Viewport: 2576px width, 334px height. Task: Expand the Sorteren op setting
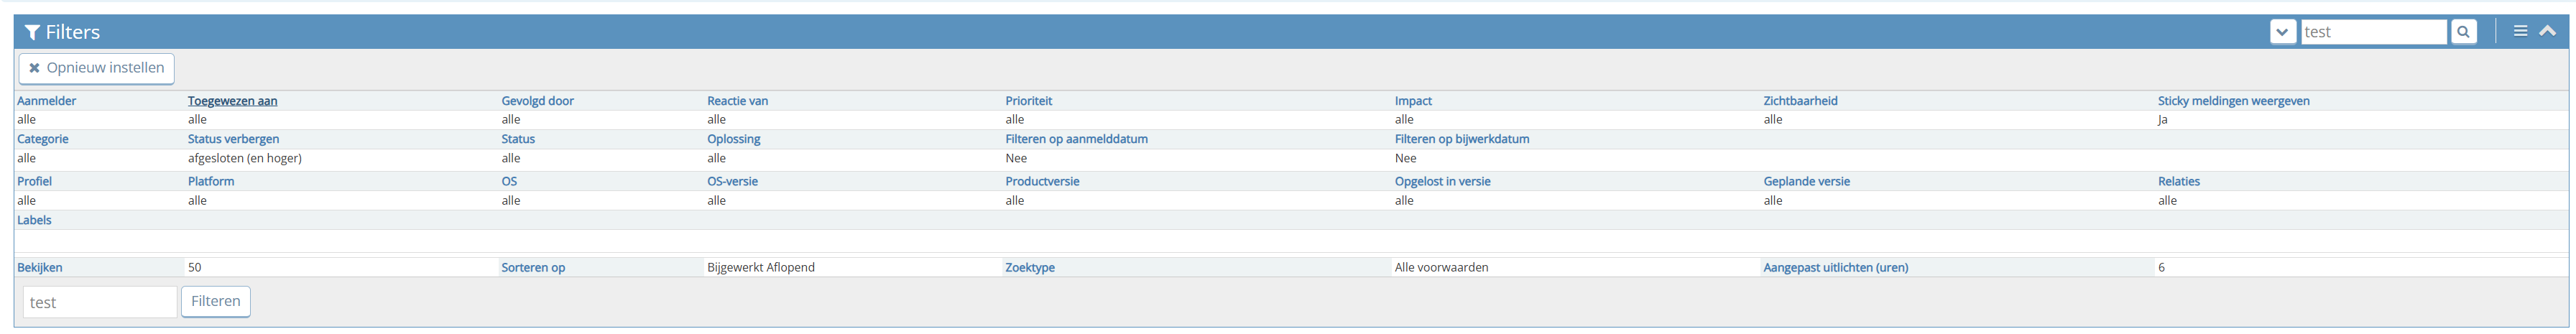point(533,268)
